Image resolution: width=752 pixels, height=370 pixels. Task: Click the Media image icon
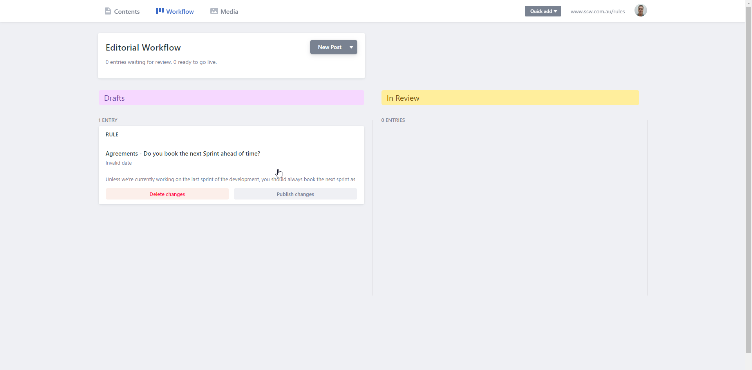pos(214,11)
